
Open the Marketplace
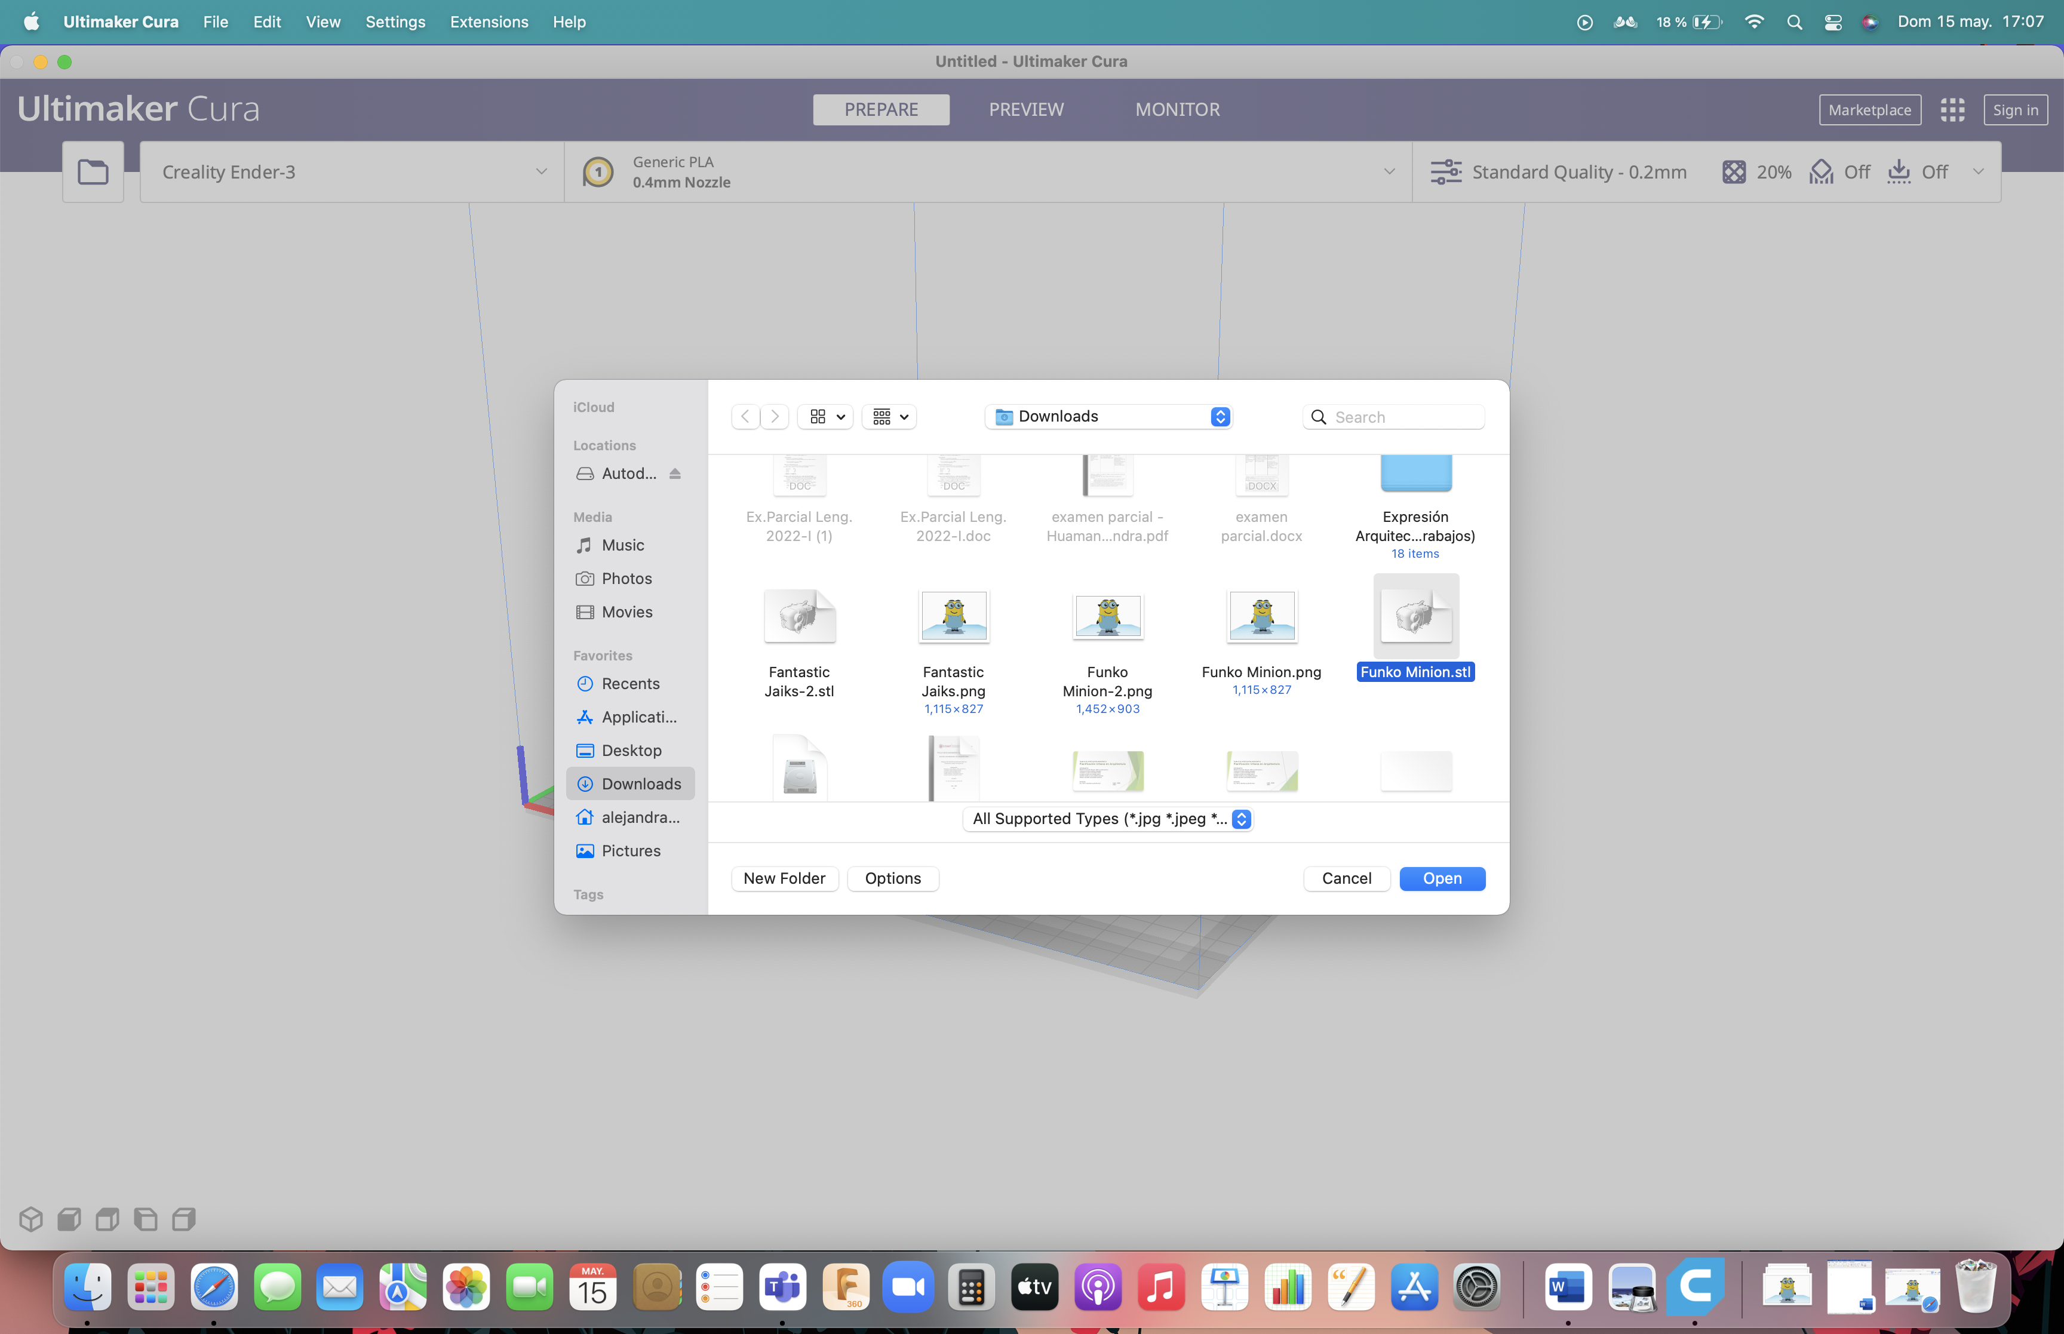1870,109
